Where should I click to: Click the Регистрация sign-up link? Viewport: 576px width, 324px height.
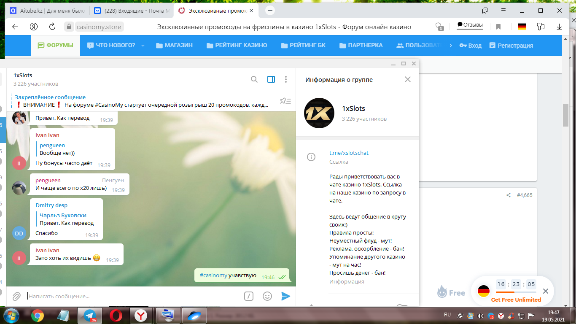[x=511, y=46]
